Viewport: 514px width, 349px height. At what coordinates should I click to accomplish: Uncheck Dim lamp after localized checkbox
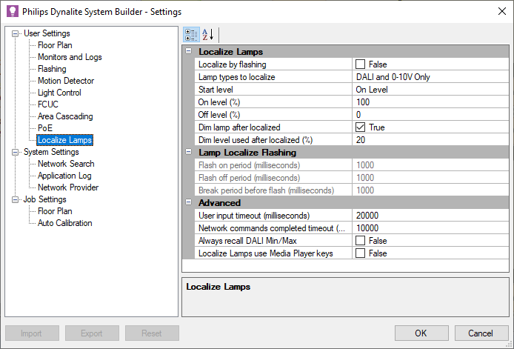pos(360,127)
